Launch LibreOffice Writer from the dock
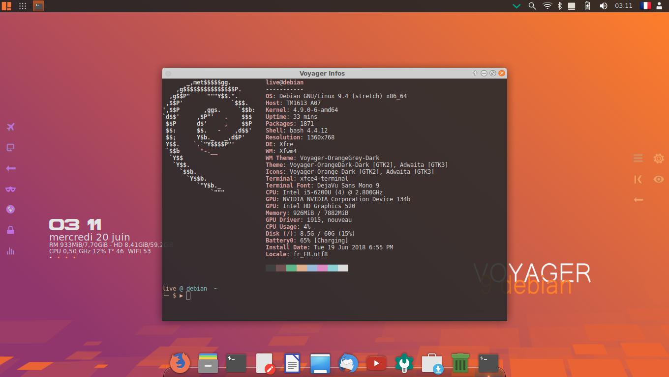Viewport: 669px width, 377px height. tap(292, 363)
